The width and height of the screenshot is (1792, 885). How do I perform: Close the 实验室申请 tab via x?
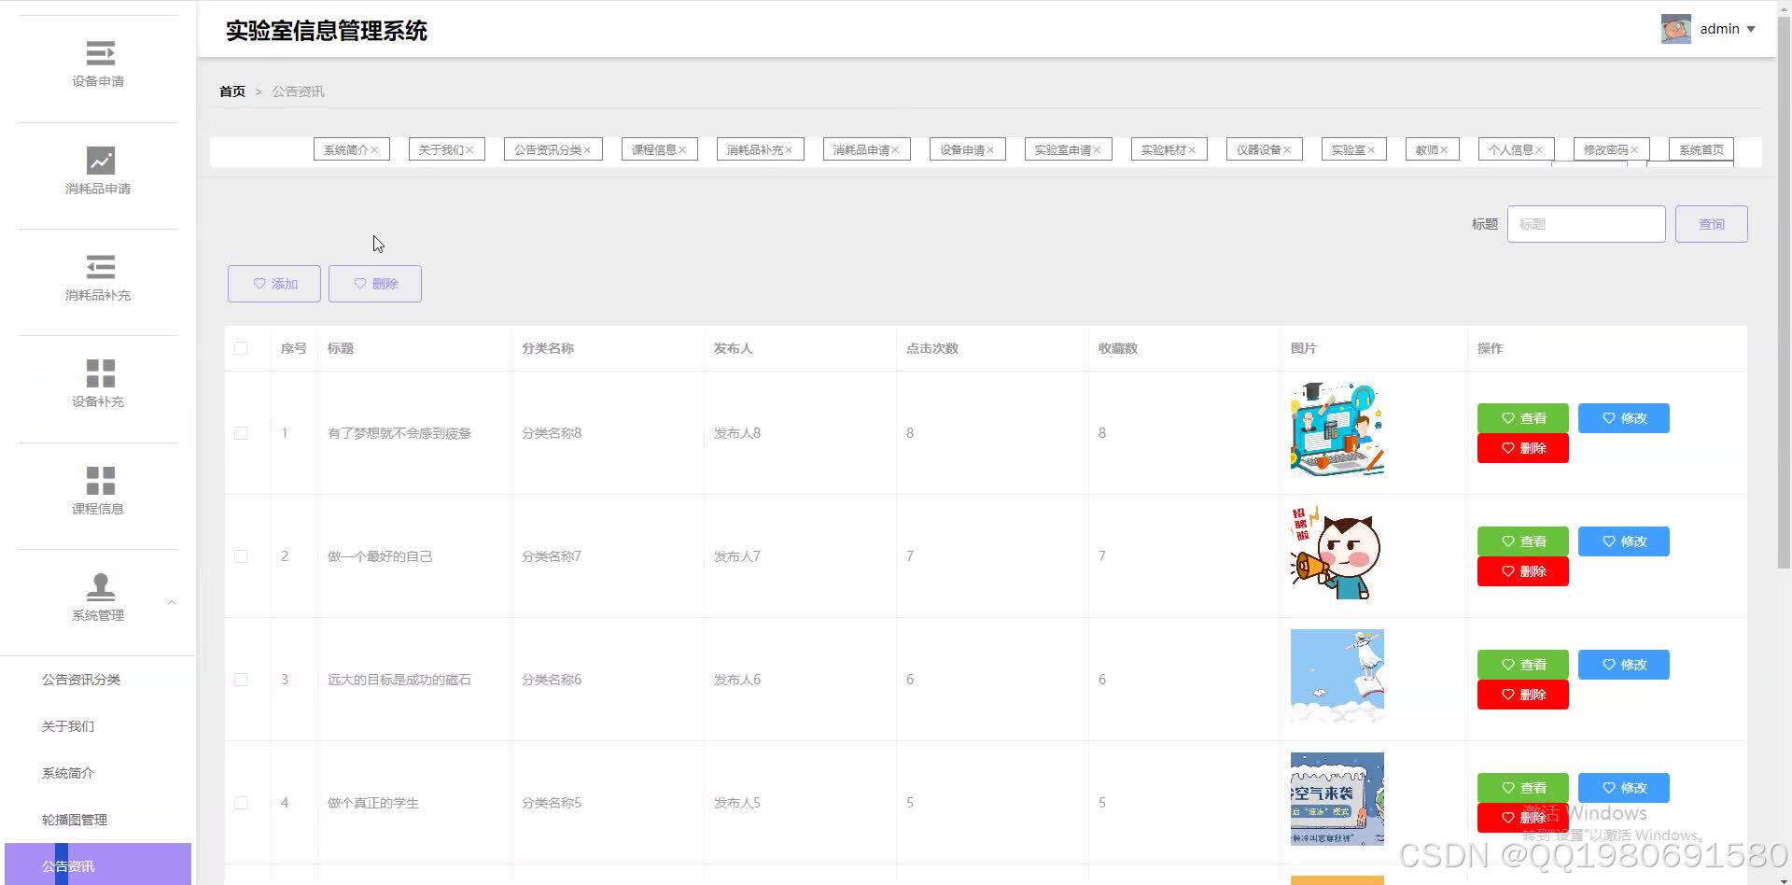pyautogui.click(x=1097, y=150)
